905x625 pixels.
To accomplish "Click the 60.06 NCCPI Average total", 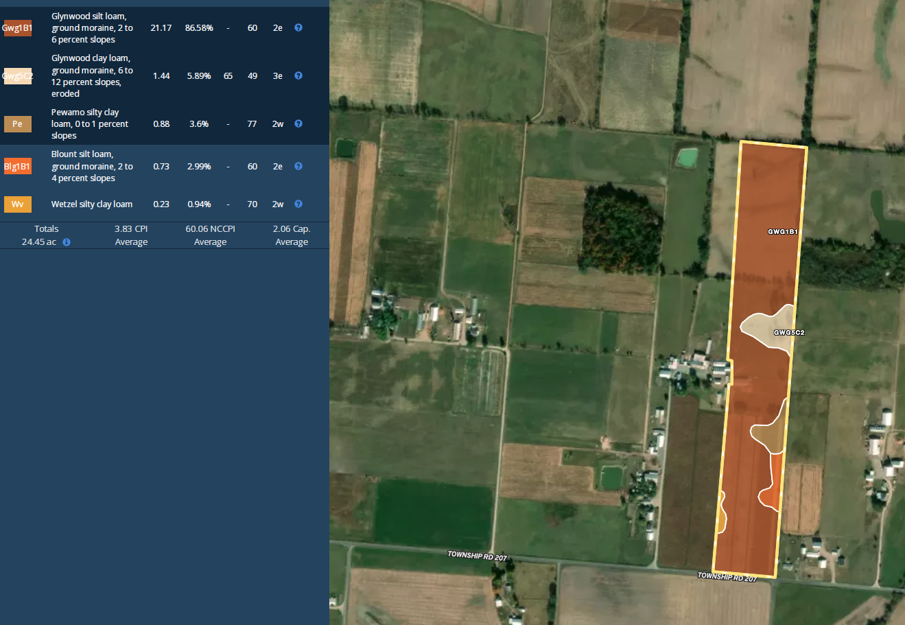I will click(x=210, y=235).
